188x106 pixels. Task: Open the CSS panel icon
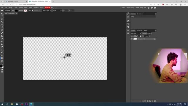point(128,31)
